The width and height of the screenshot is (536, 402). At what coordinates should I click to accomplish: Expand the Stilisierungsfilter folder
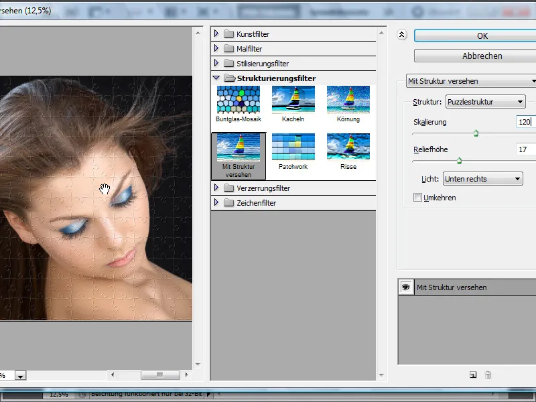[x=216, y=63]
